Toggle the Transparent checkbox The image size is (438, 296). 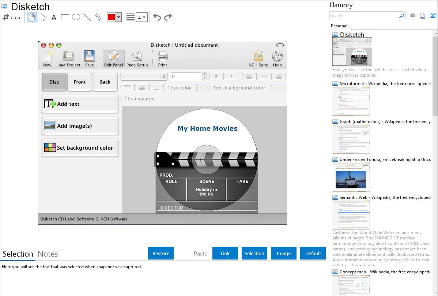tap(123, 99)
